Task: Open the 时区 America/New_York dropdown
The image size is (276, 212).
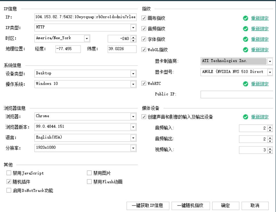Action: click(86, 38)
